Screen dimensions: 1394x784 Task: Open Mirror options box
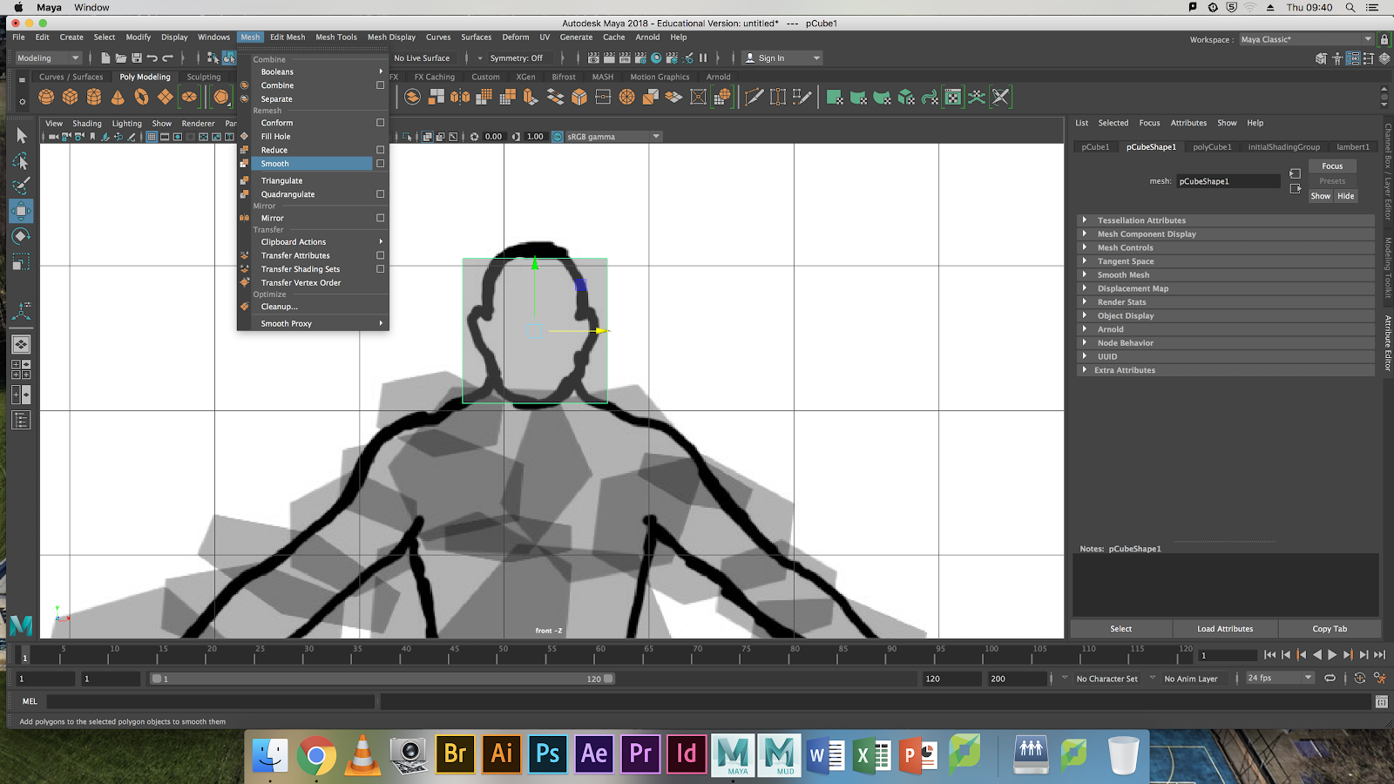point(380,218)
